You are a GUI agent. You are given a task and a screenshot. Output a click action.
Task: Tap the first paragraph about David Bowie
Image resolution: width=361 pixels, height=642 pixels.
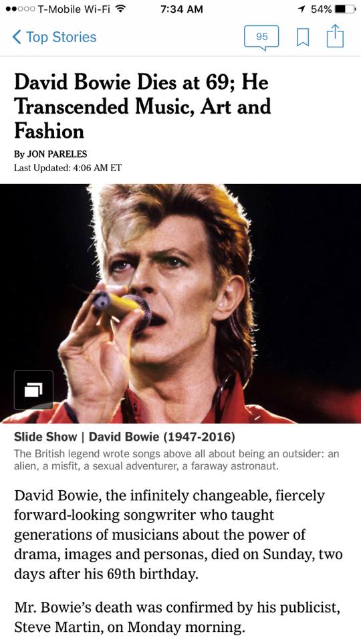click(178, 534)
